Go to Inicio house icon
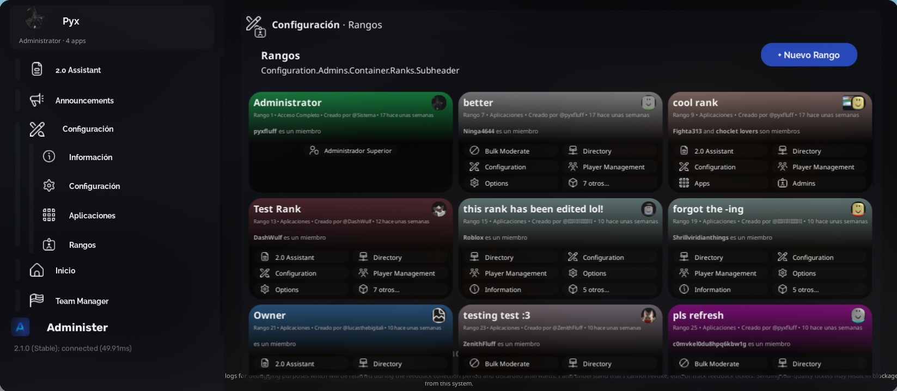The height and width of the screenshot is (391, 897). pyautogui.click(x=36, y=270)
